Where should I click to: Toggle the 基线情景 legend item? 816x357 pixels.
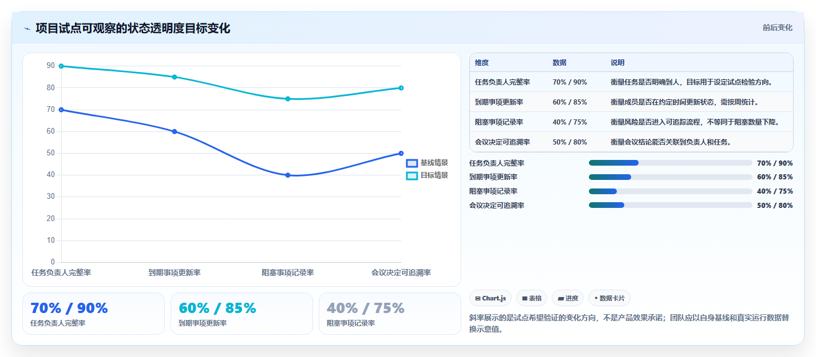(427, 163)
